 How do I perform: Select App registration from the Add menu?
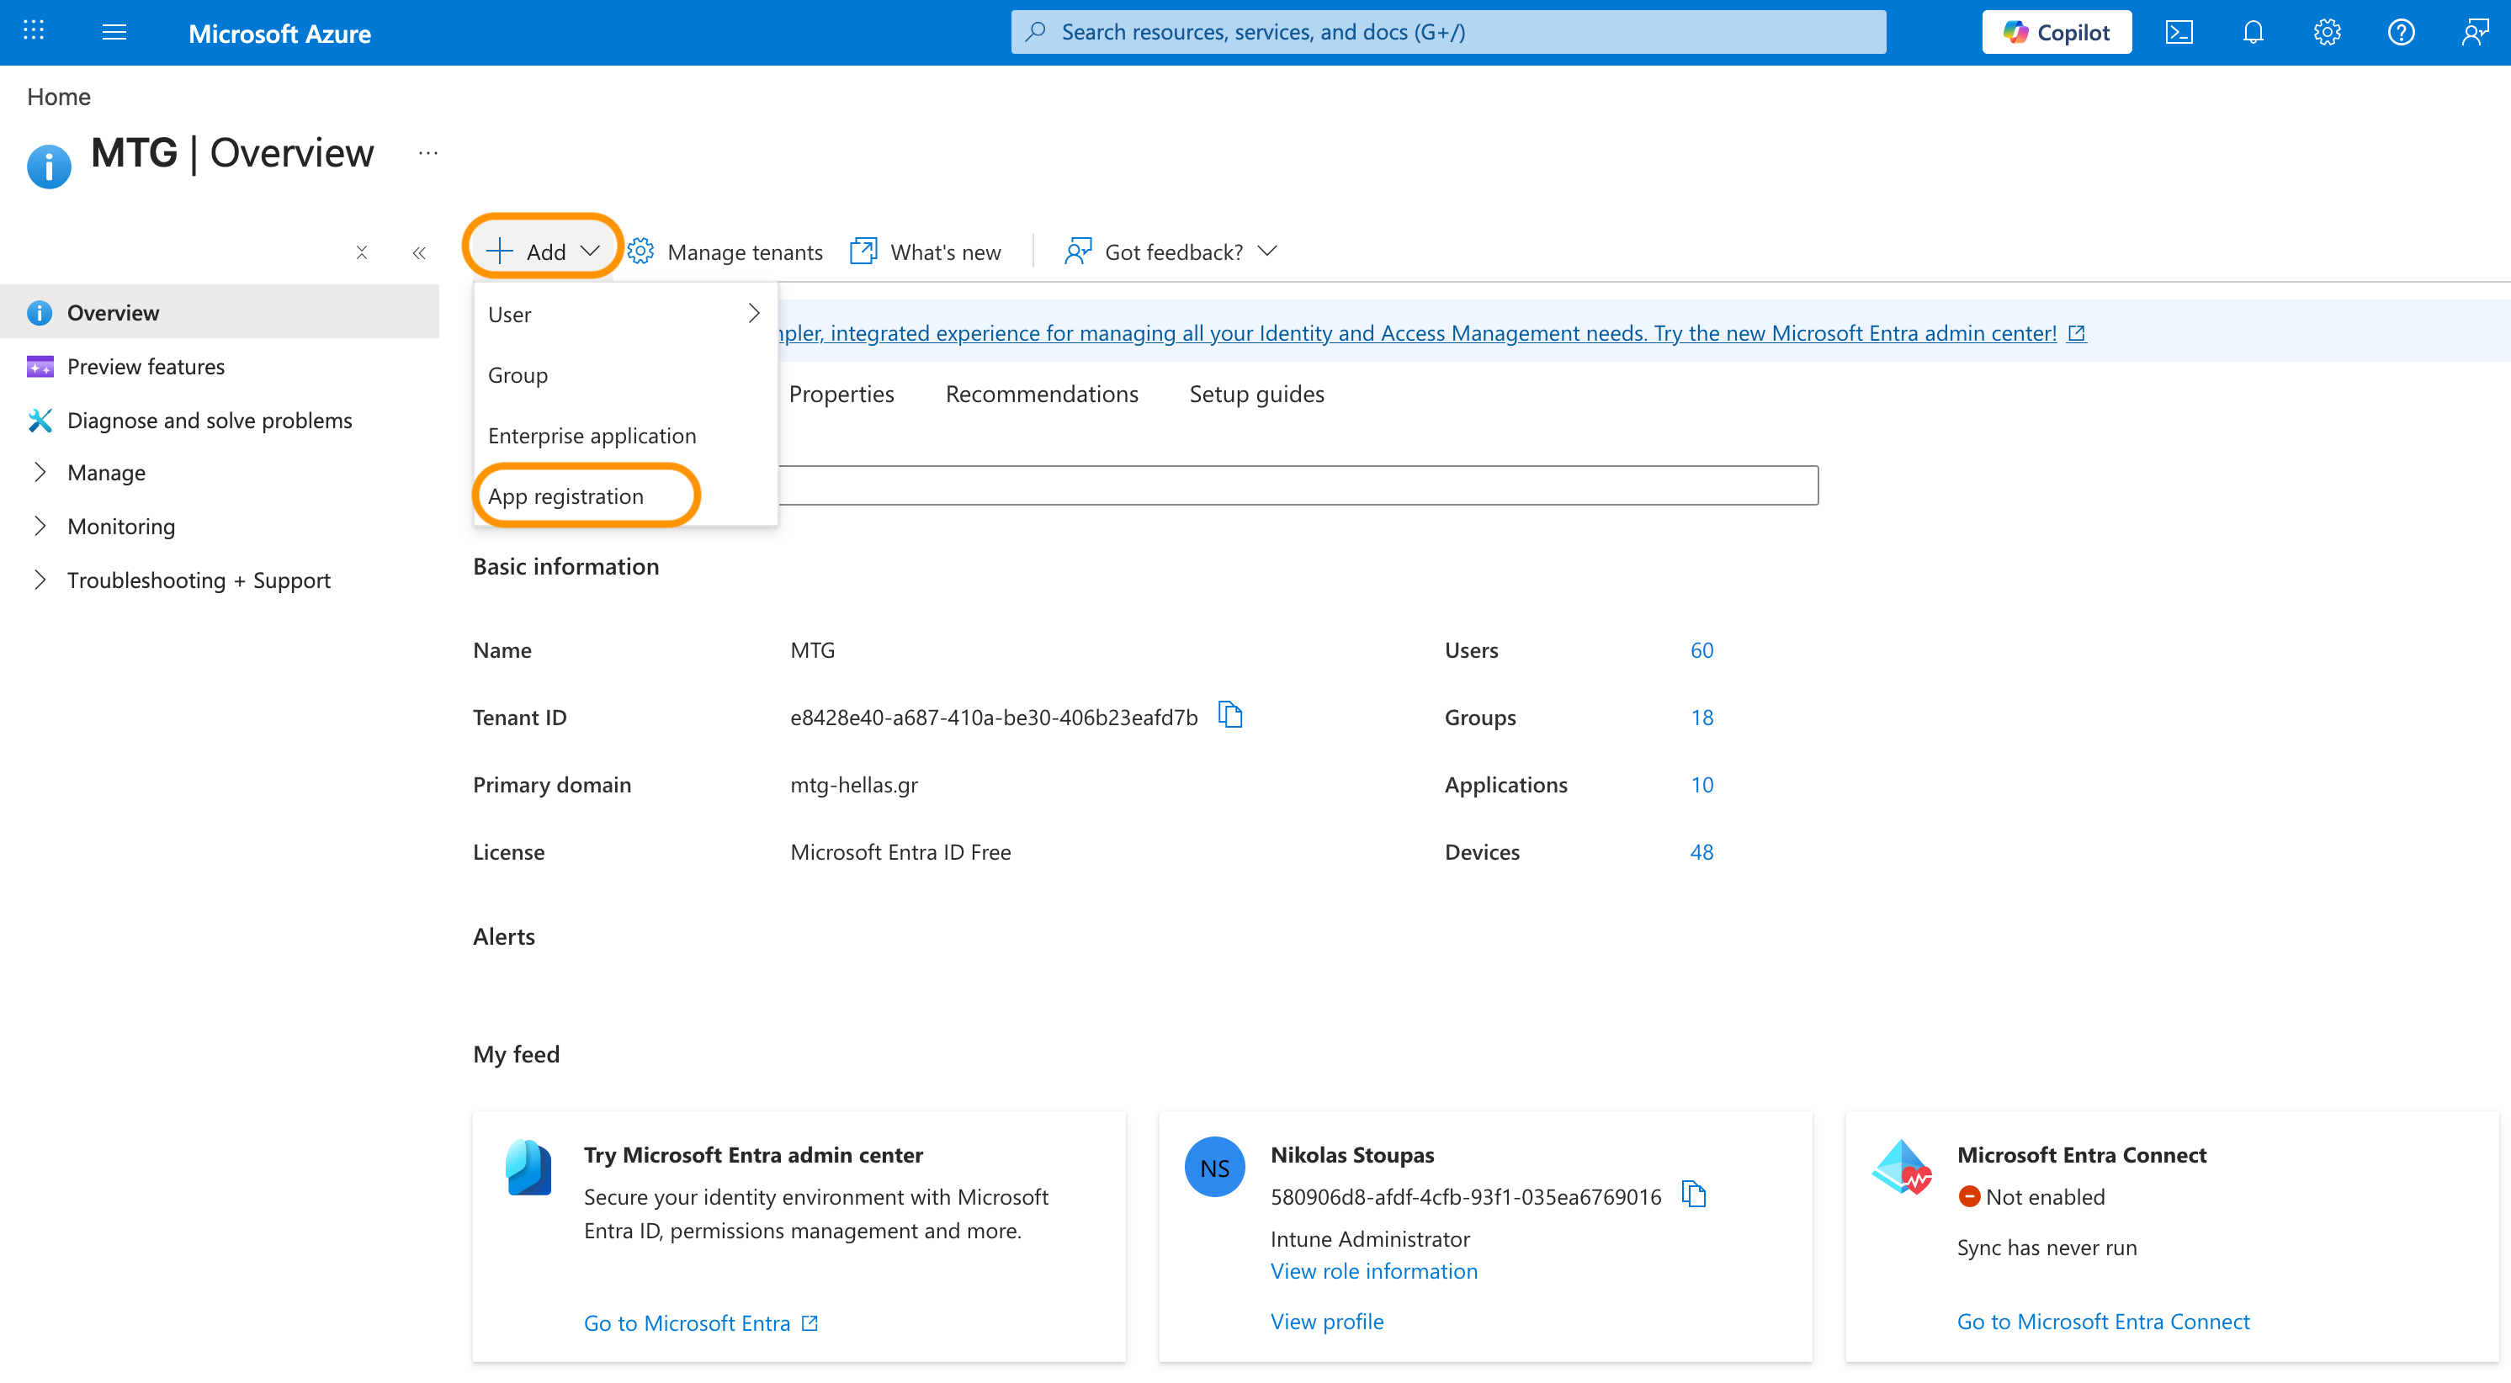pyautogui.click(x=625, y=495)
